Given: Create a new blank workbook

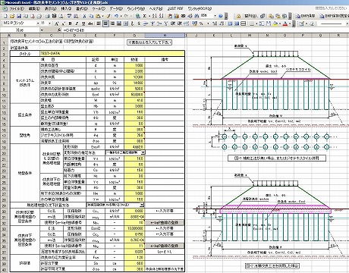Looking at the screenshot, I should click(5, 16).
